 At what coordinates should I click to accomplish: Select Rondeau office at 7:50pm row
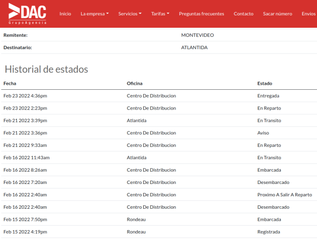tap(136, 219)
